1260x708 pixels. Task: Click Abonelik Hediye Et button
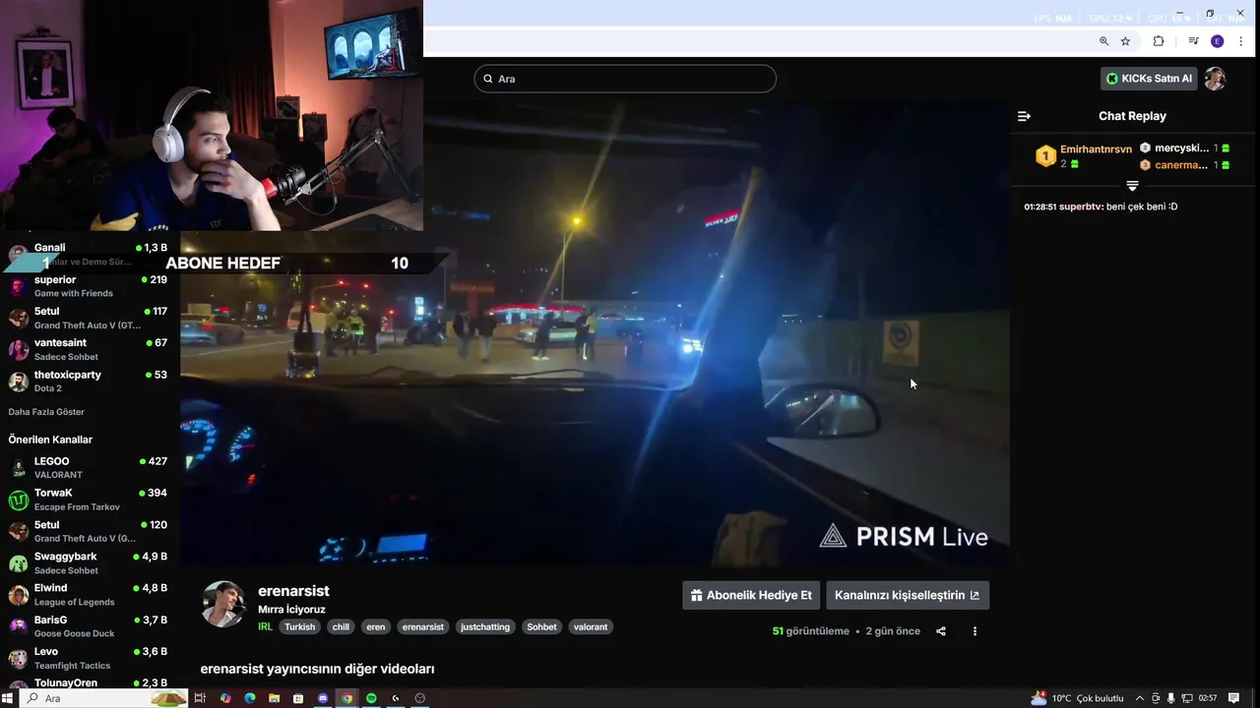pos(751,595)
